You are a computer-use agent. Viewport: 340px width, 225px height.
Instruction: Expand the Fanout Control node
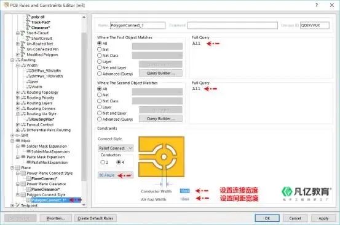click(18, 124)
